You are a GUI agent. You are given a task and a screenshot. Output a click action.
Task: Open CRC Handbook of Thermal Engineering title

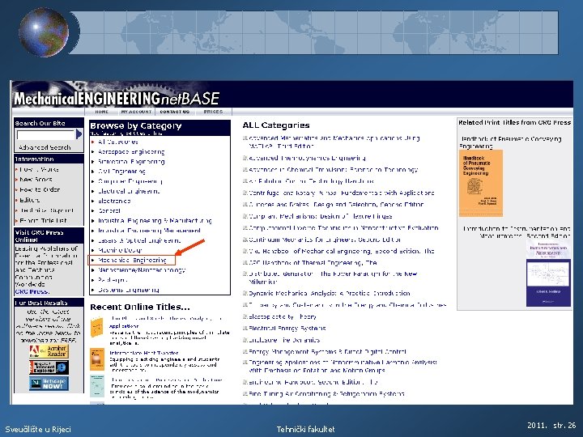[313, 263]
